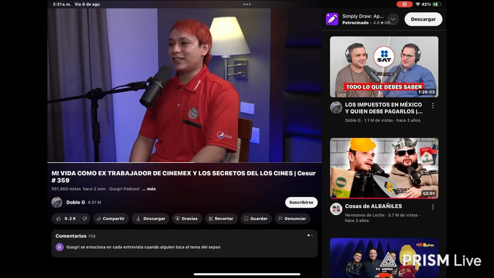Screen dimensions: 494x278
Task: Tap the comments carousel page dots
Action: [x=310, y=235]
